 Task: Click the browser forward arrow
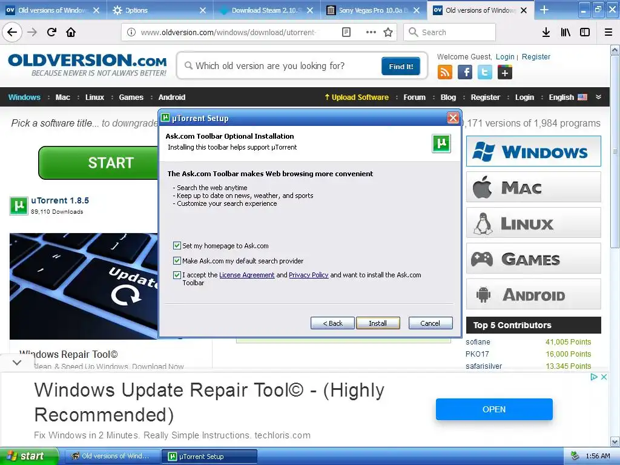(x=32, y=32)
